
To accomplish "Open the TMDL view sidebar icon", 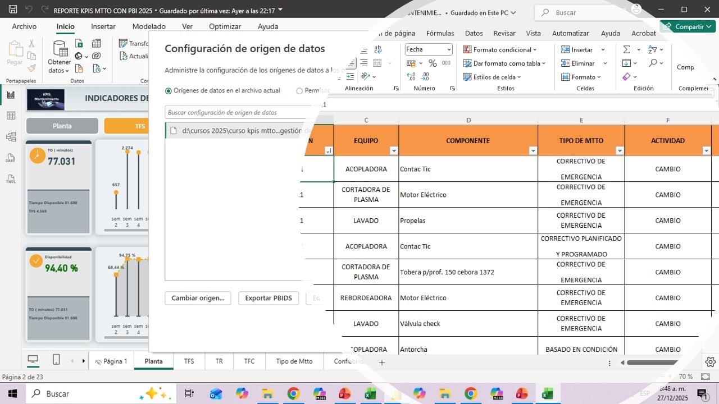I will click(x=11, y=180).
